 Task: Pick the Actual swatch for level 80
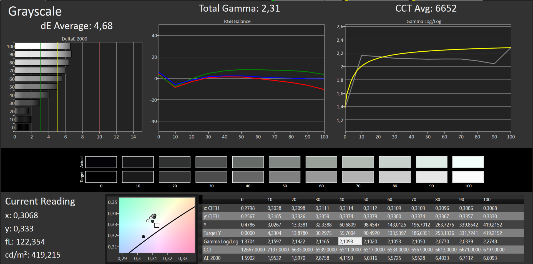[x=395, y=162]
